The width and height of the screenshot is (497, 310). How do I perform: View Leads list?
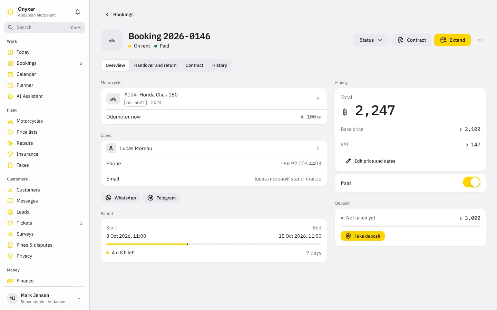coord(45,212)
